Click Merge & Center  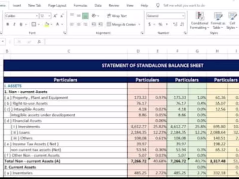coord(121,24)
